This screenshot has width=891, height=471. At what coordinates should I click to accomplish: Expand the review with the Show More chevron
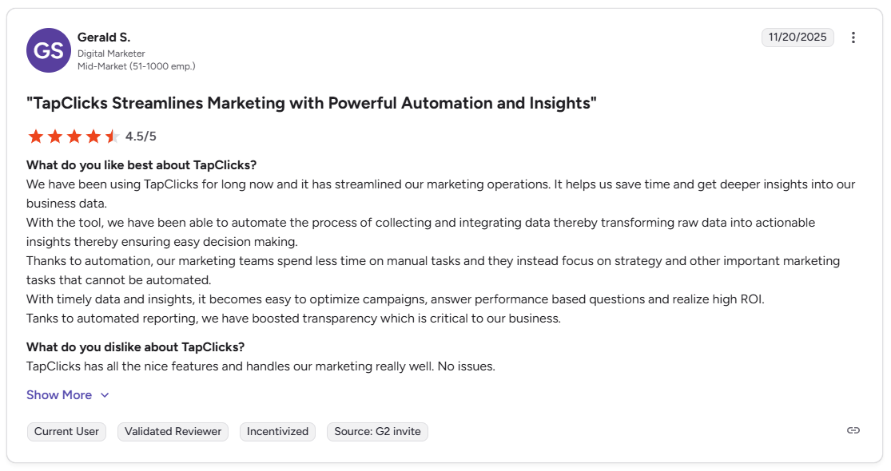(104, 394)
